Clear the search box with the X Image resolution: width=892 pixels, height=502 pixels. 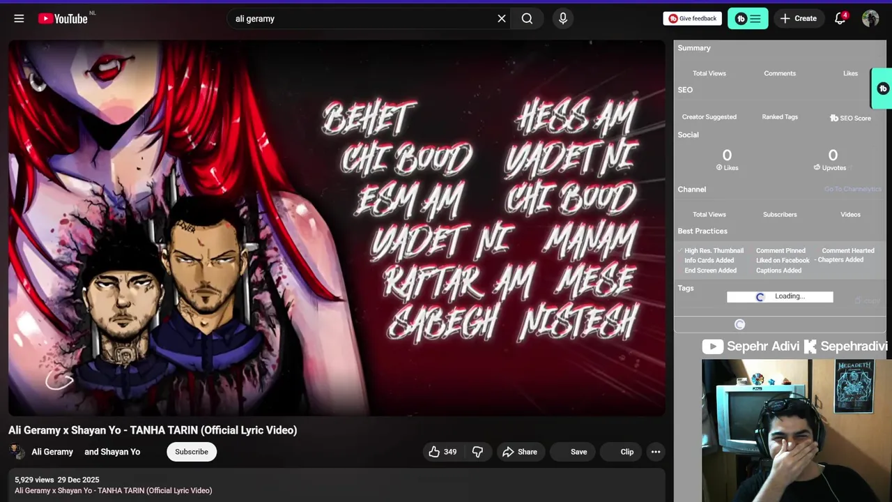502,19
